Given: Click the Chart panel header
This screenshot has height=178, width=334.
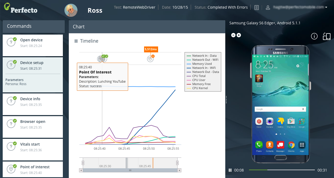Looking at the screenshot, I should click(x=147, y=26).
